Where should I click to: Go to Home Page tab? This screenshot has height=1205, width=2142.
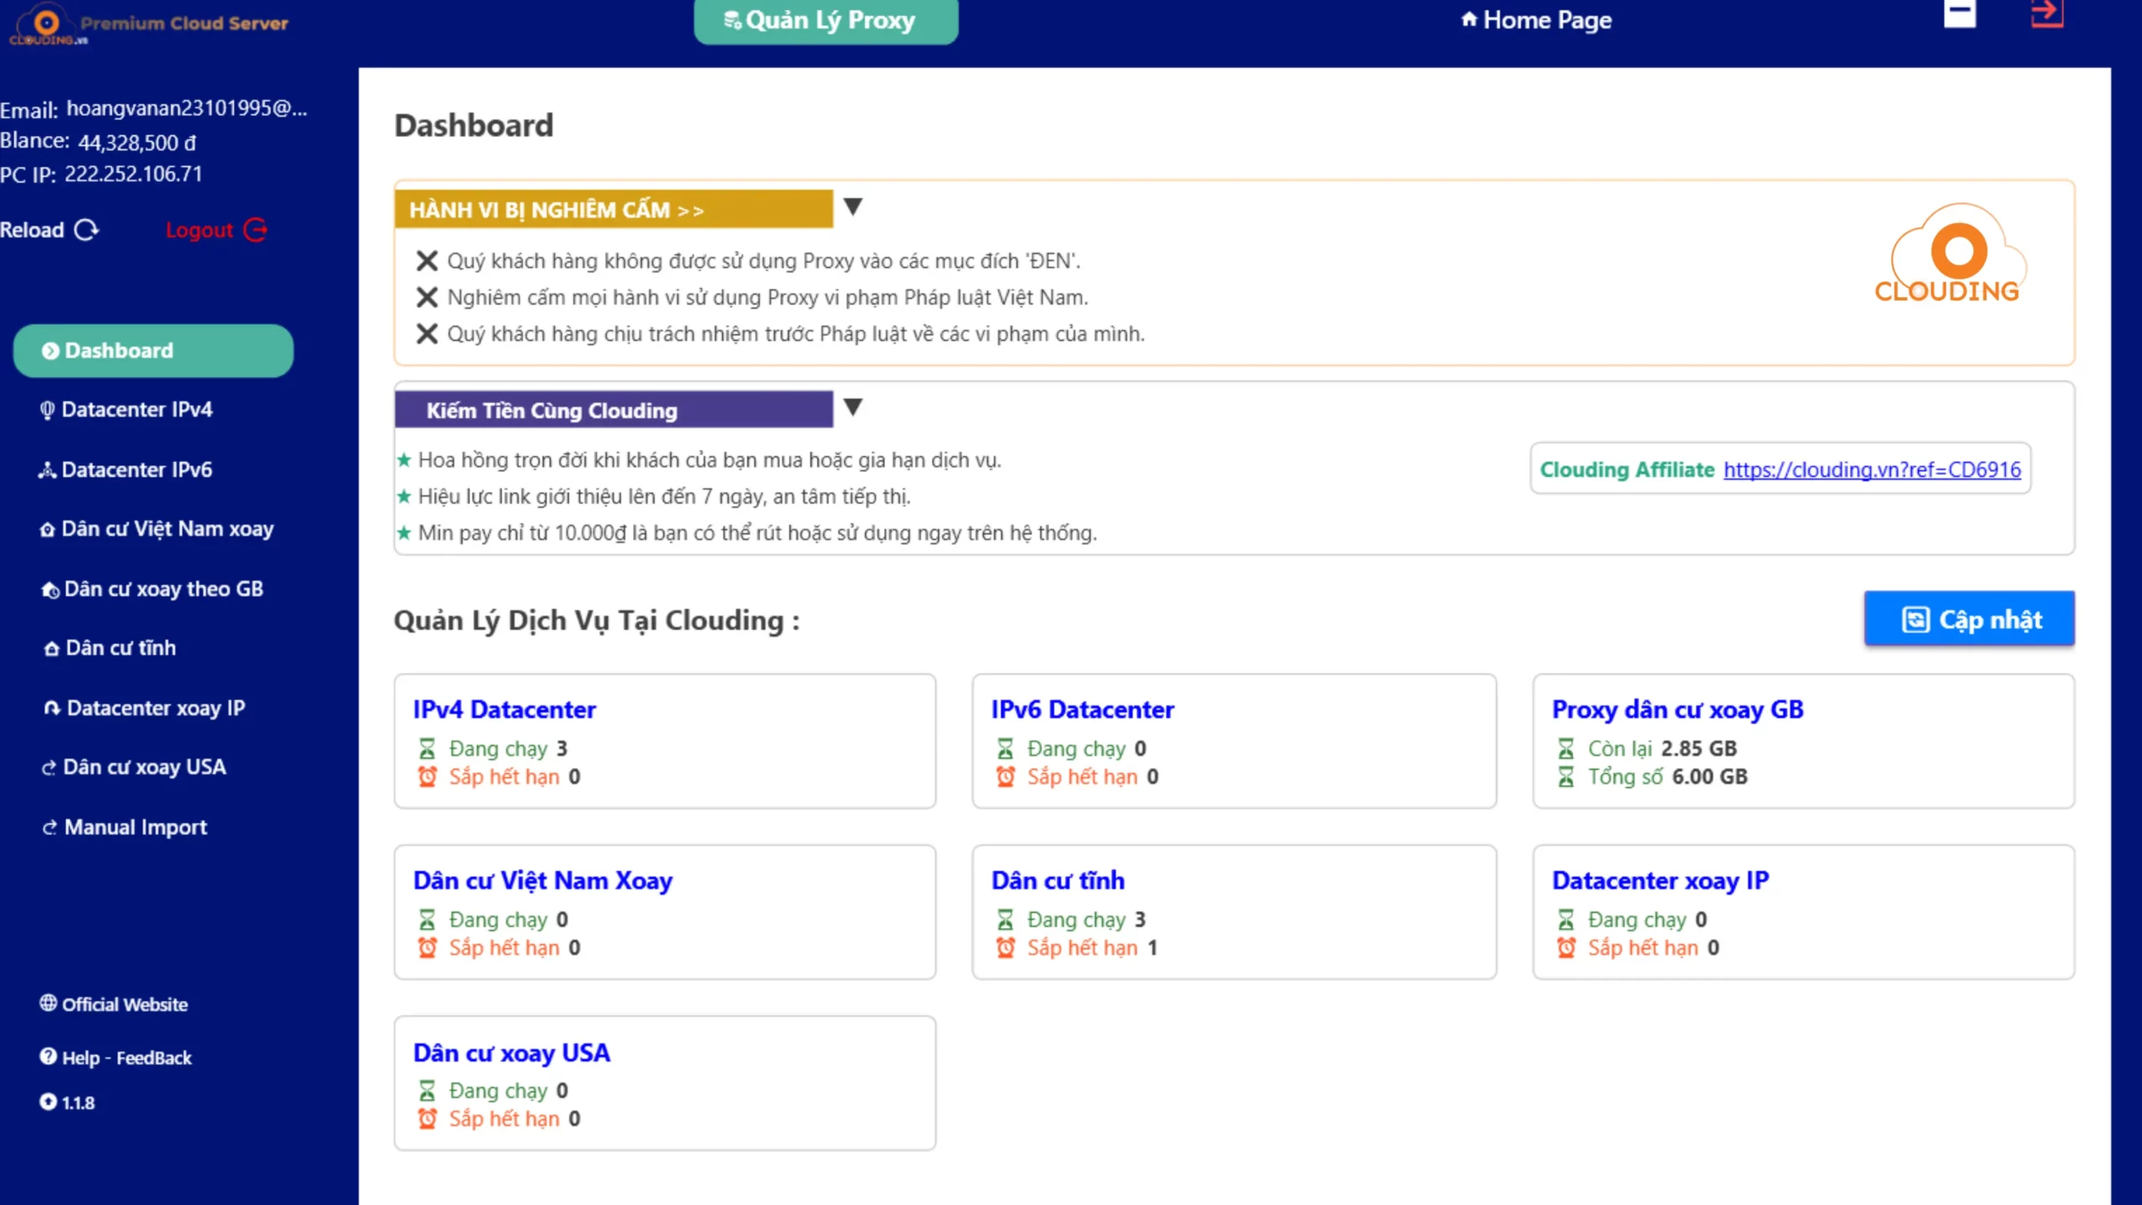1536,20
